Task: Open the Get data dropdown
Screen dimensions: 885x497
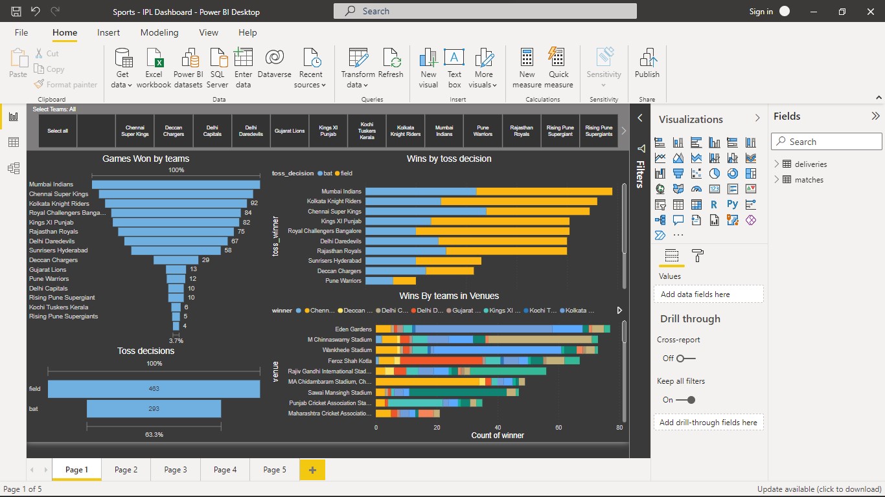Action: (122, 68)
